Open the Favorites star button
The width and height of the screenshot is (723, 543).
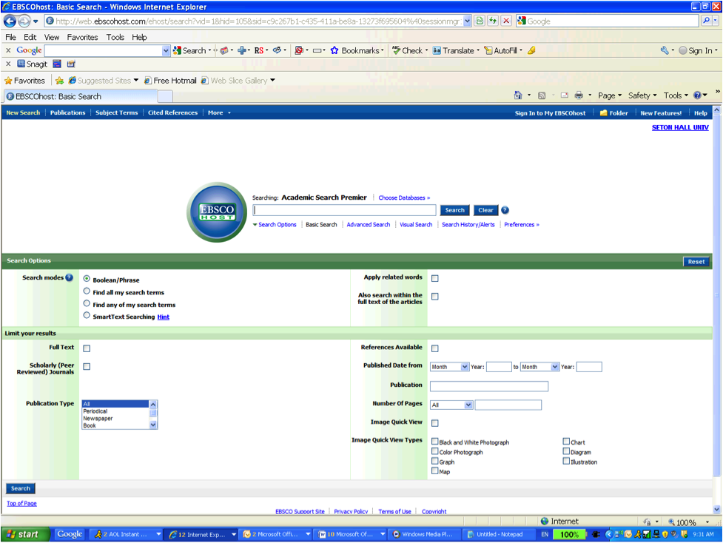(25, 80)
